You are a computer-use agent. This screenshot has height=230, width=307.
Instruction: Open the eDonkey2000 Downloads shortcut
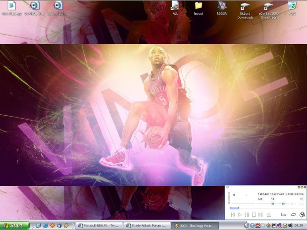pyautogui.click(x=268, y=10)
